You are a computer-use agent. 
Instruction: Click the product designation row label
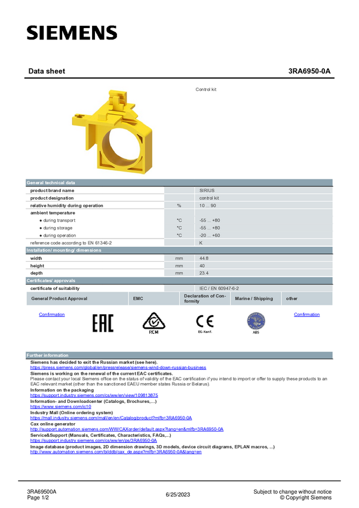(x=52, y=198)
